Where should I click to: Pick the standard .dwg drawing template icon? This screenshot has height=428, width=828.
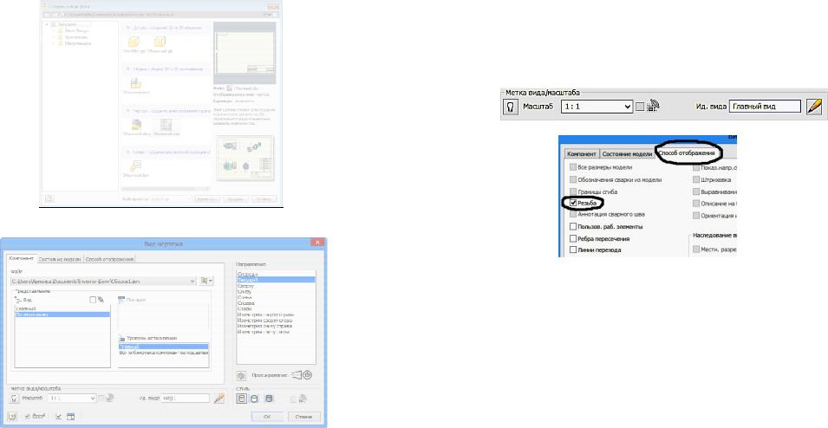[x=136, y=125]
